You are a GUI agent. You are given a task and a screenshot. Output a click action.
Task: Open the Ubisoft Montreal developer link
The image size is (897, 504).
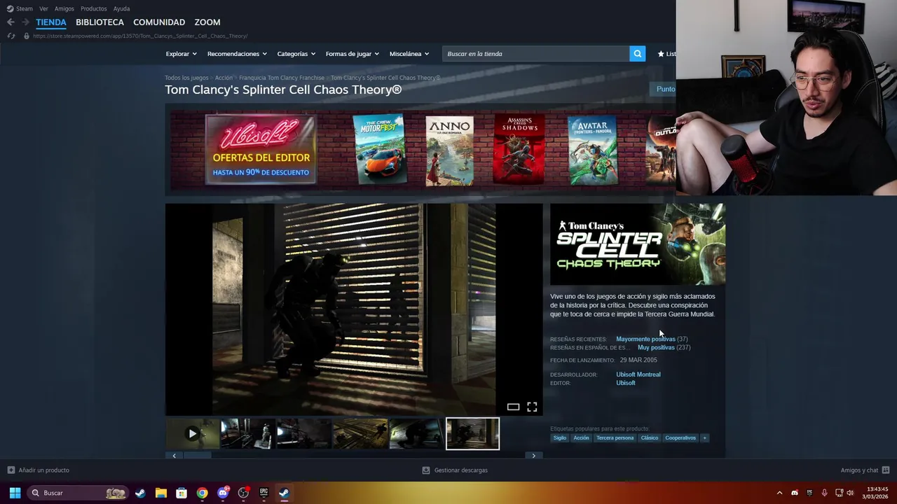point(638,374)
